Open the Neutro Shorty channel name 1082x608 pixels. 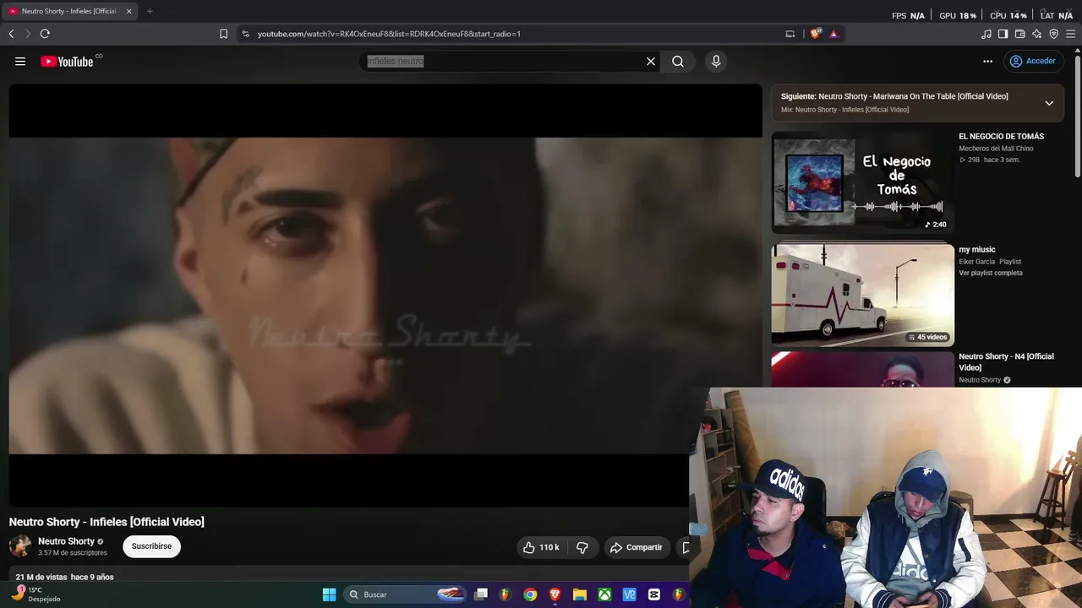tap(66, 541)
